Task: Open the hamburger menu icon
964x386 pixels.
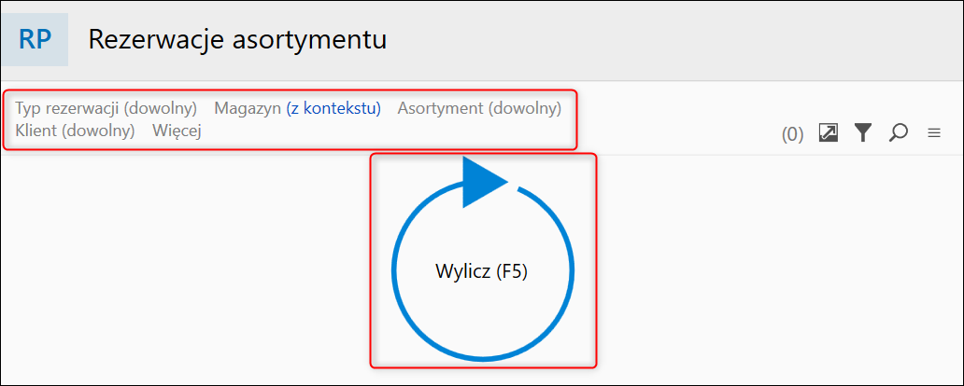Action: 933,133
